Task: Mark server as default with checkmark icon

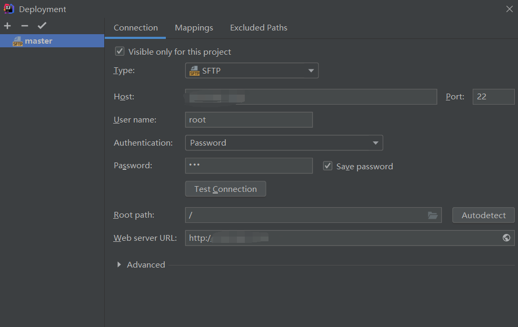Action: tap(42, 26)
